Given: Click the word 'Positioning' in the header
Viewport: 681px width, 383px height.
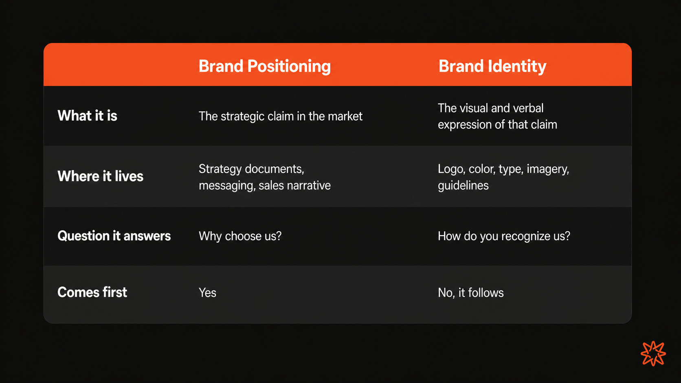Looking at the screenshot, I should pos(289,66).
